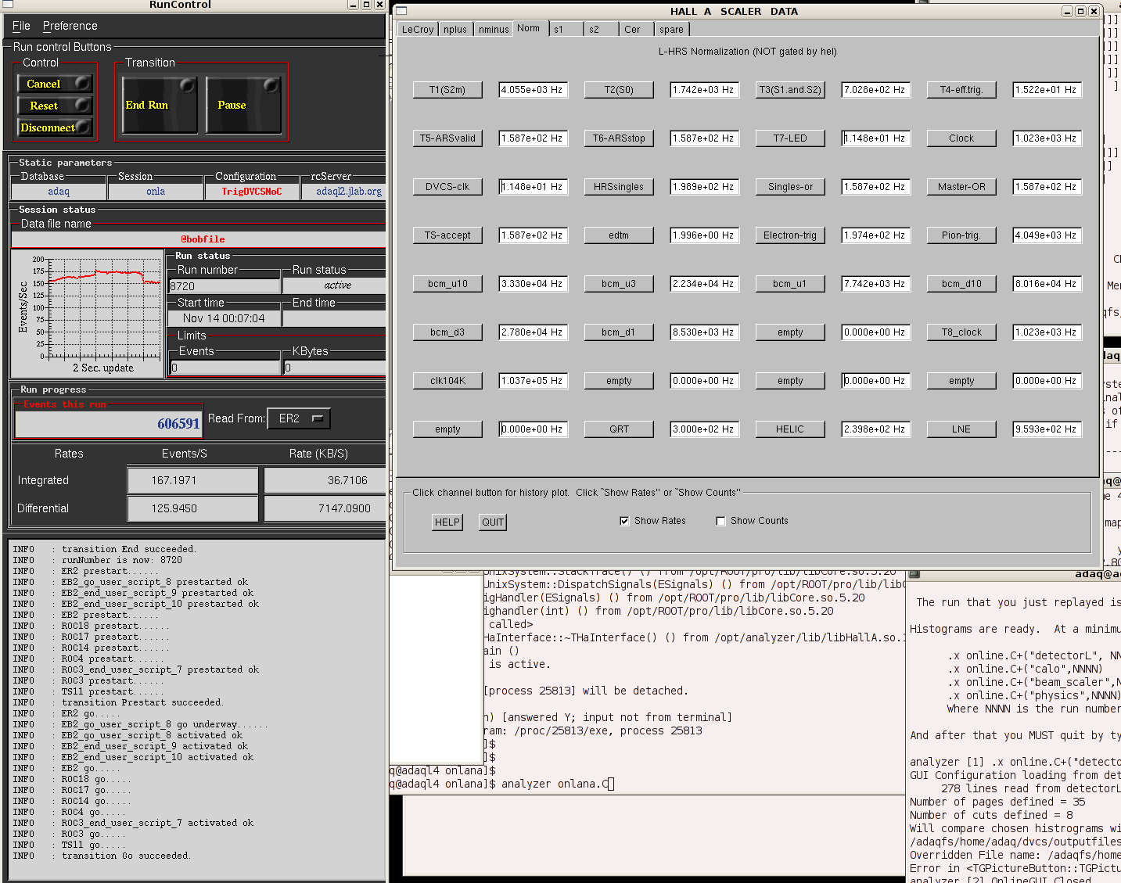The height and width of the screenshot is (883, 1121).
Task: Enable the Show Counts checkbox
Action: 721,521
